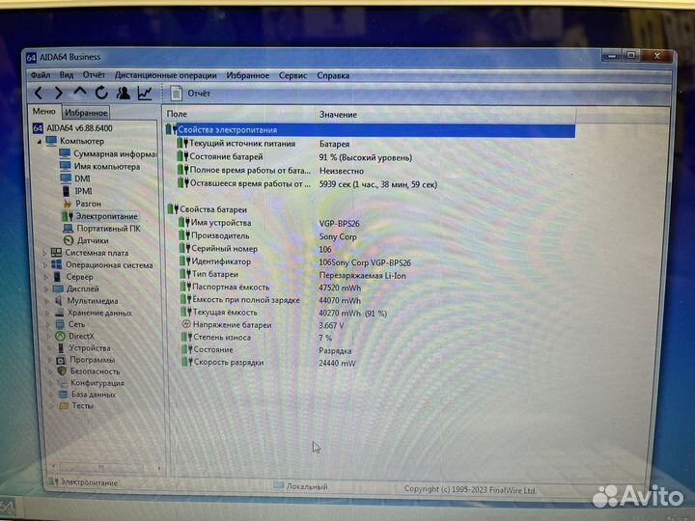Open the Справка menu
This screenshot has width=695, height=521.
click(333, 76)
